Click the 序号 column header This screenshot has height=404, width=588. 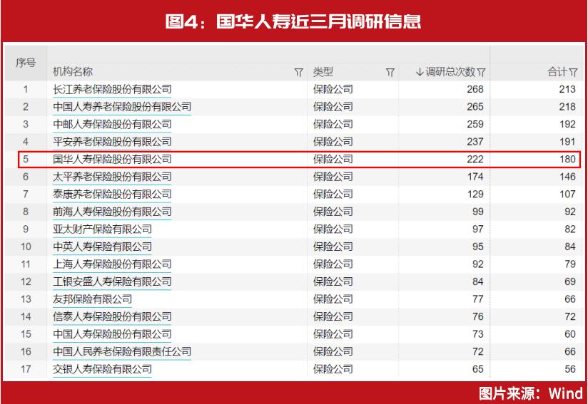point(26,63)
